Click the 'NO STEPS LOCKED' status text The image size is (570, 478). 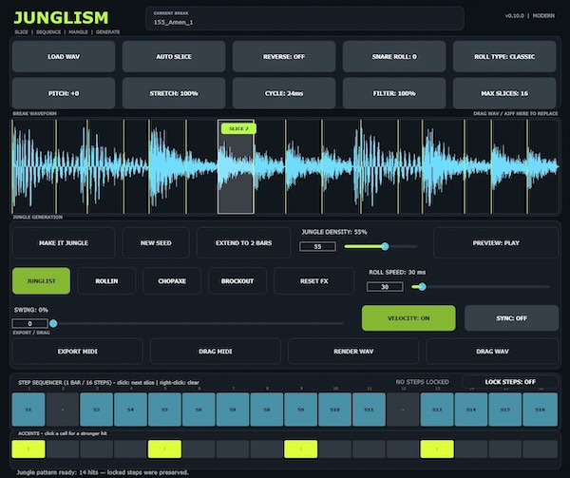tap(422, 382)
